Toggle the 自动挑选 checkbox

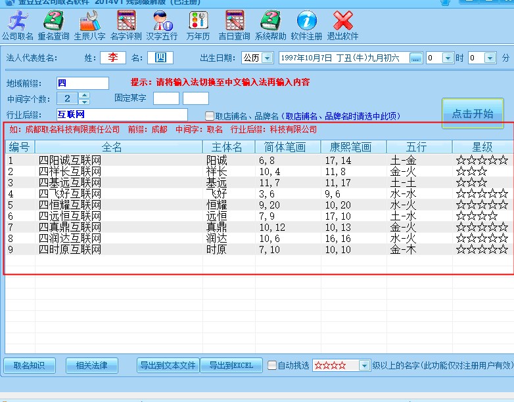(x=272, y=365)
